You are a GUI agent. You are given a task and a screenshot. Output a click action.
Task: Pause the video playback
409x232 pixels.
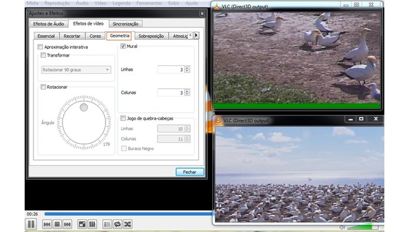(x=31, y=225)
